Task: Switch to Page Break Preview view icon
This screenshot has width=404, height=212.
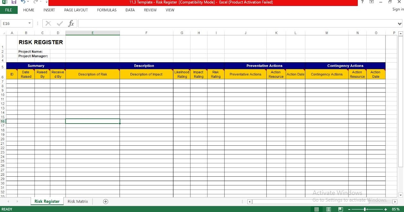Action: point(341,209)
